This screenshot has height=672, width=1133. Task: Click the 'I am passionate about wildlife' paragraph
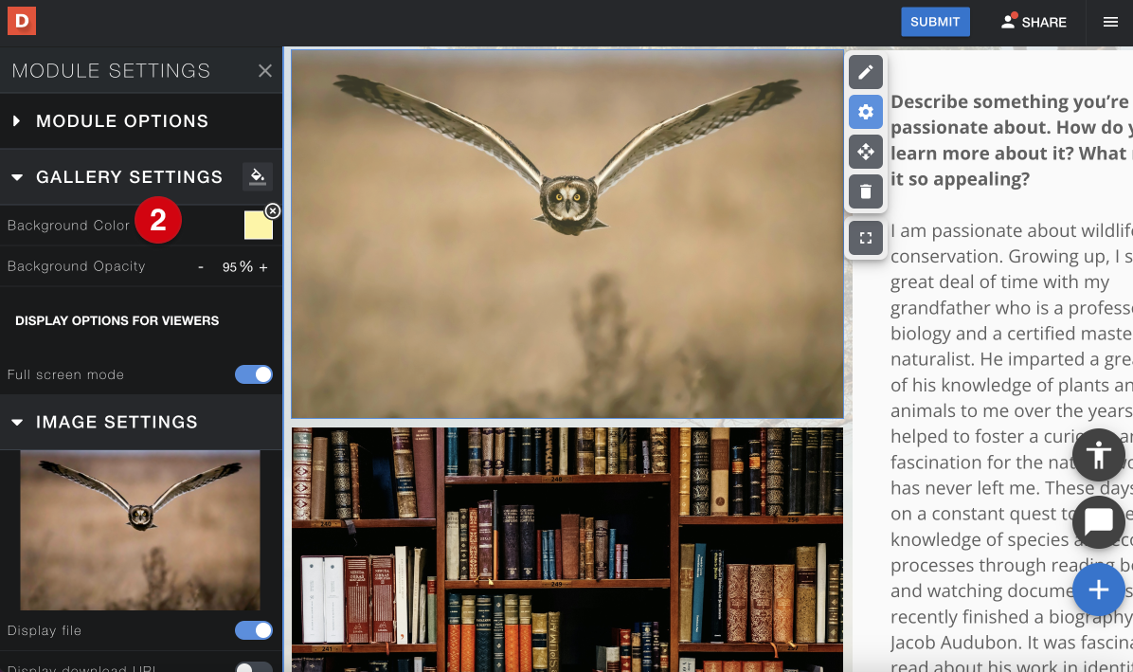1012,448
